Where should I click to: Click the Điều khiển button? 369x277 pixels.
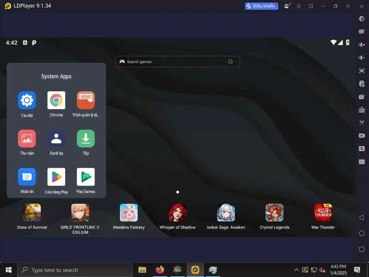tap(262, 6)
